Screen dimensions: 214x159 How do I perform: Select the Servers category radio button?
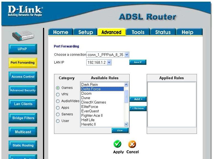click(x=58, y=114)
